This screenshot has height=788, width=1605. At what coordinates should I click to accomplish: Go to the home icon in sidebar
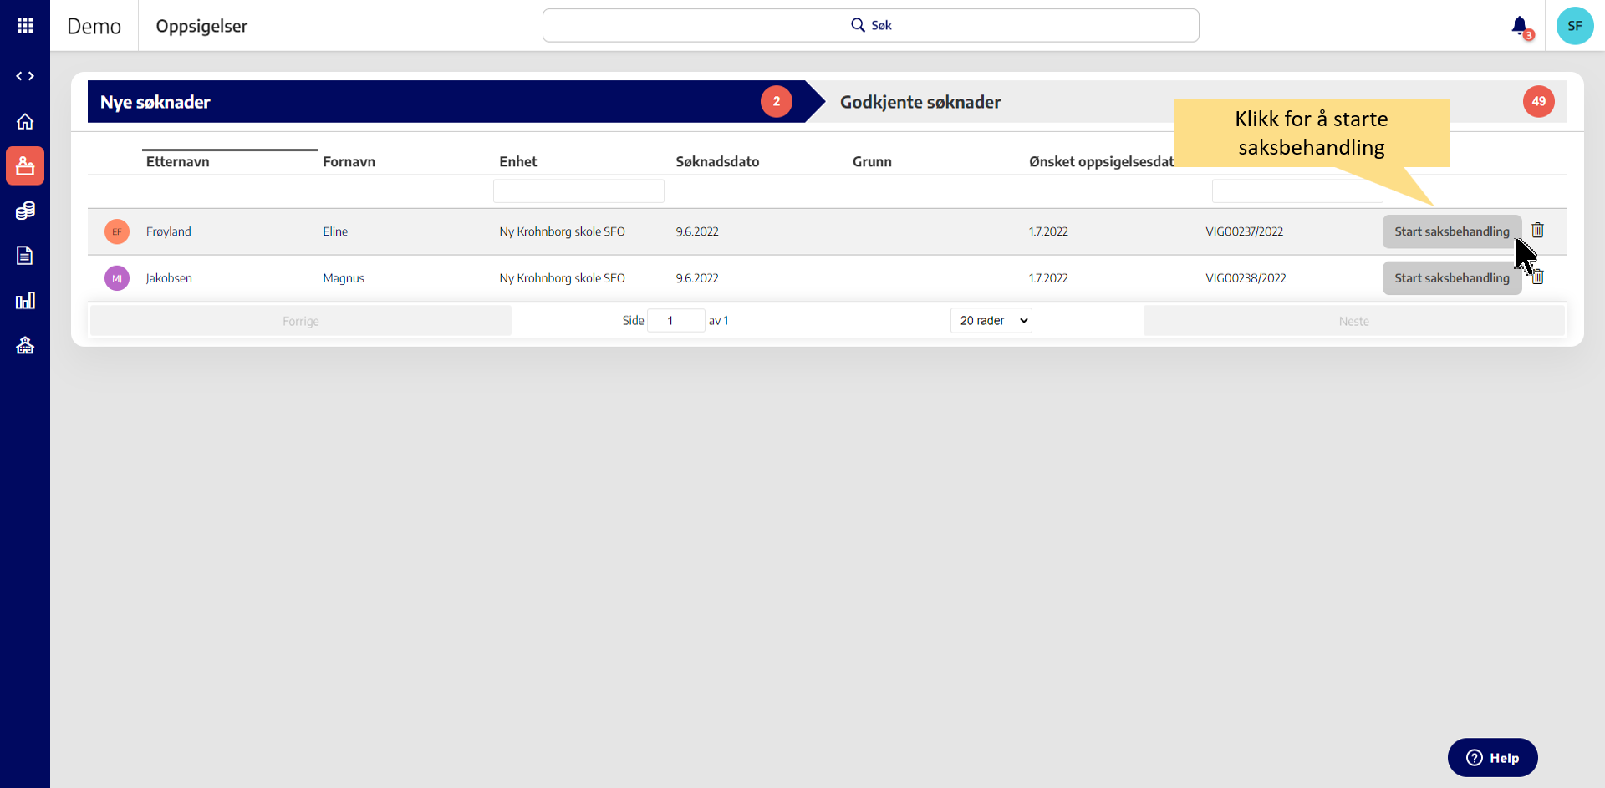pos(25,122)
